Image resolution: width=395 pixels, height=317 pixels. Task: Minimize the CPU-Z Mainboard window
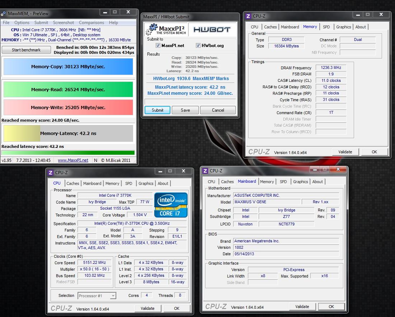point(315,169)
